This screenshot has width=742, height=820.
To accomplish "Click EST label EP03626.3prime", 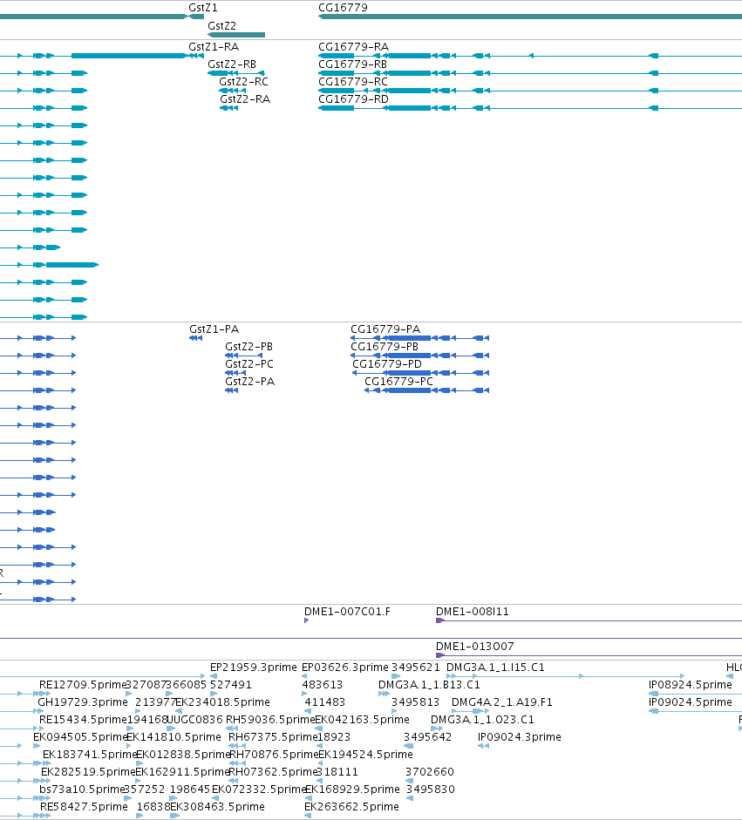I will 345,668.
